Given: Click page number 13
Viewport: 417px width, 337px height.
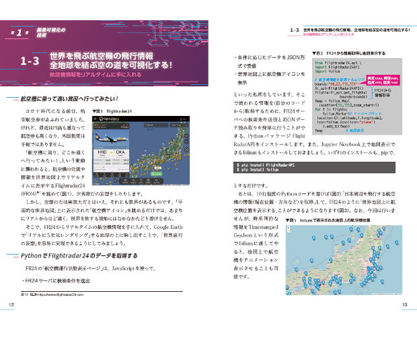Looking at the screenshot, I should [404, 305].
